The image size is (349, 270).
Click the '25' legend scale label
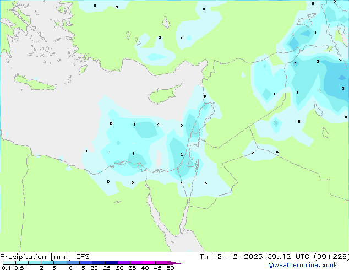coord(107,268)
